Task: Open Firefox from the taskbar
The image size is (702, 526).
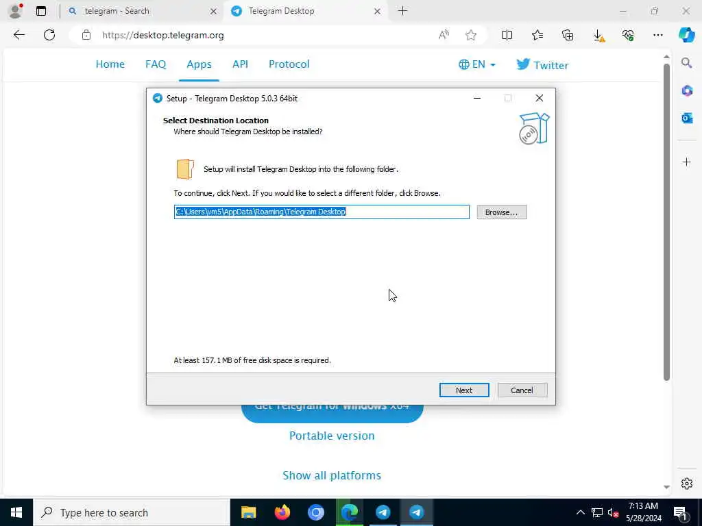Action: 282,512
